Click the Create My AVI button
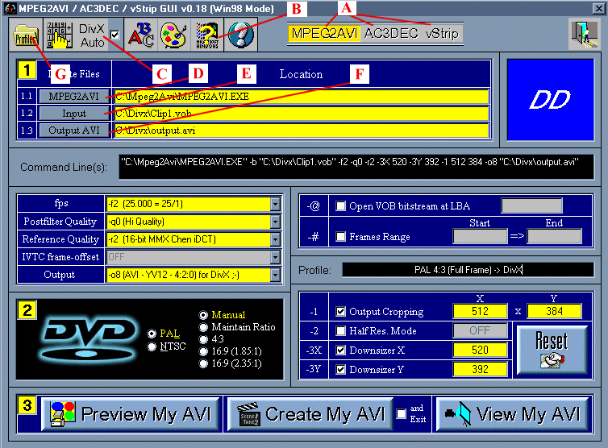This screenshot has height=448, width=608. [310, 414]
